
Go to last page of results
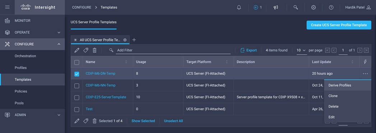pos(366,50)
